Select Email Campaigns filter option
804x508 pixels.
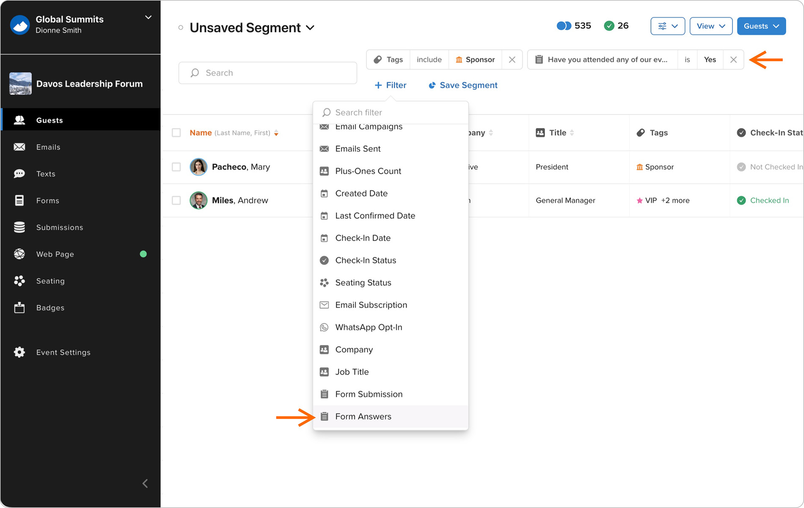[391, 128]
